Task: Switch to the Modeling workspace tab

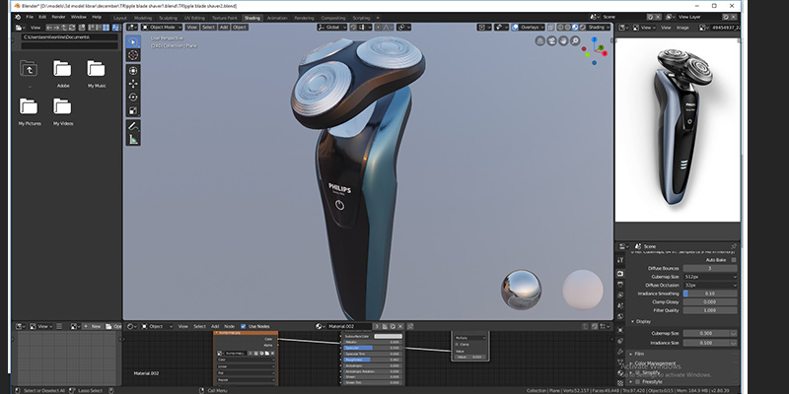Action: click(143, 18)
